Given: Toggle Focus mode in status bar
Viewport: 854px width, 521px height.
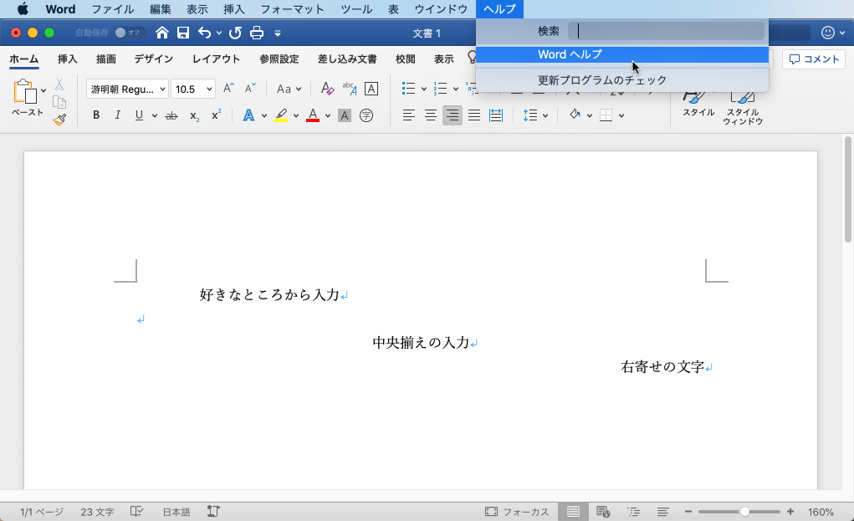Looking at the screenshot, I should click(517, 512).
